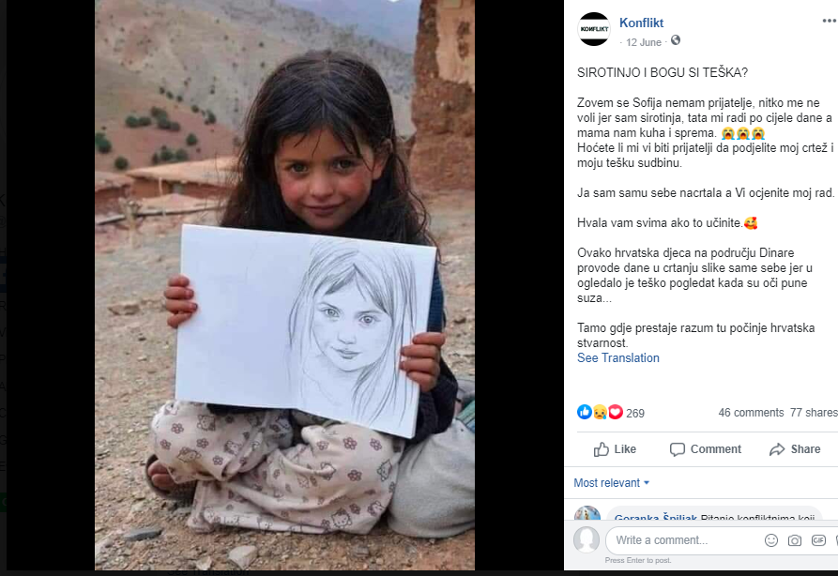Open Konflikt page name link

[x=641, y=23]
